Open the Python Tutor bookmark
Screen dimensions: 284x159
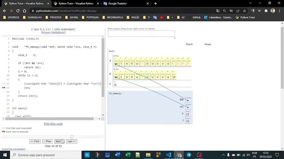click(x=245, y=17)
